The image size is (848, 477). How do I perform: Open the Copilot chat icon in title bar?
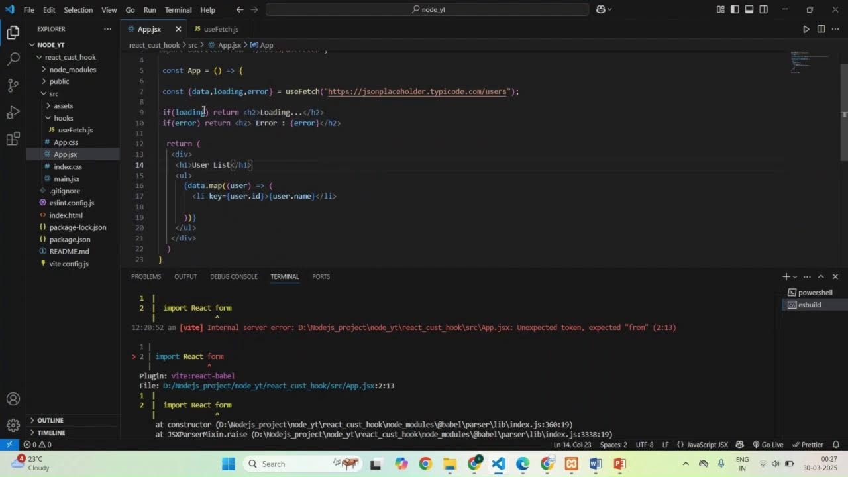(600, 9)
